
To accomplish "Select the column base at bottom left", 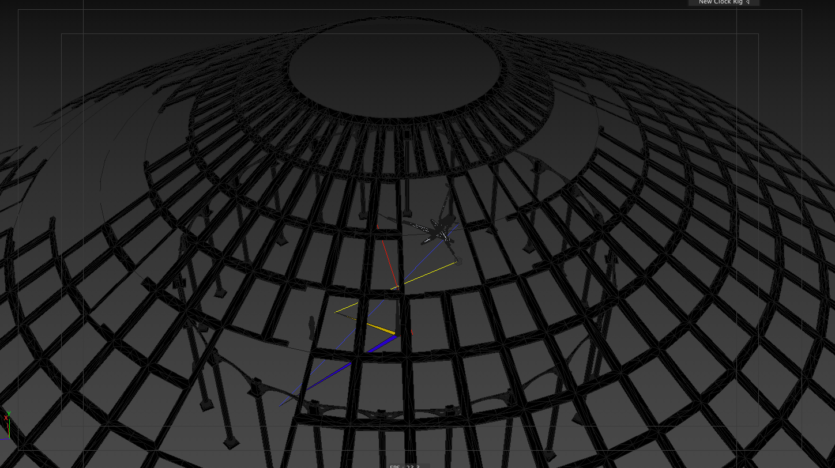I will tap(231, 443).
